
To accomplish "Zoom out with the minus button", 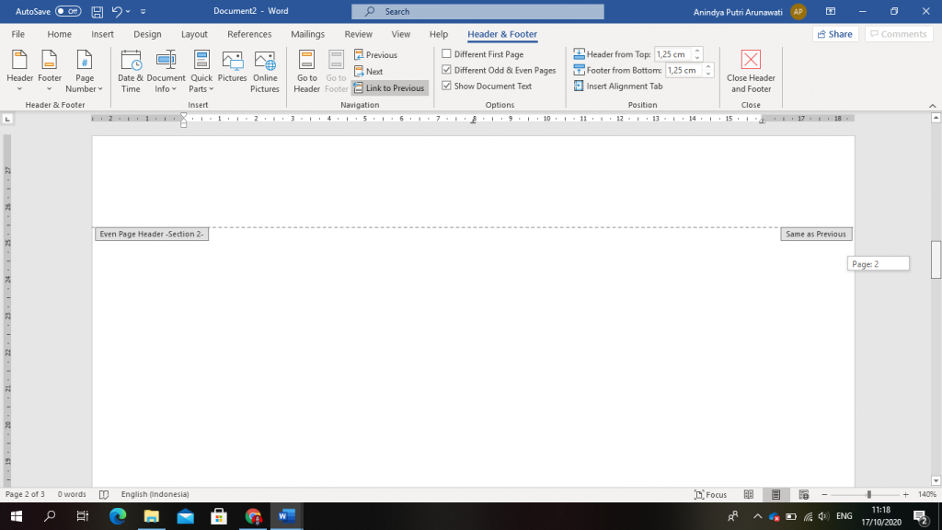I will click(x=824, y=494).
